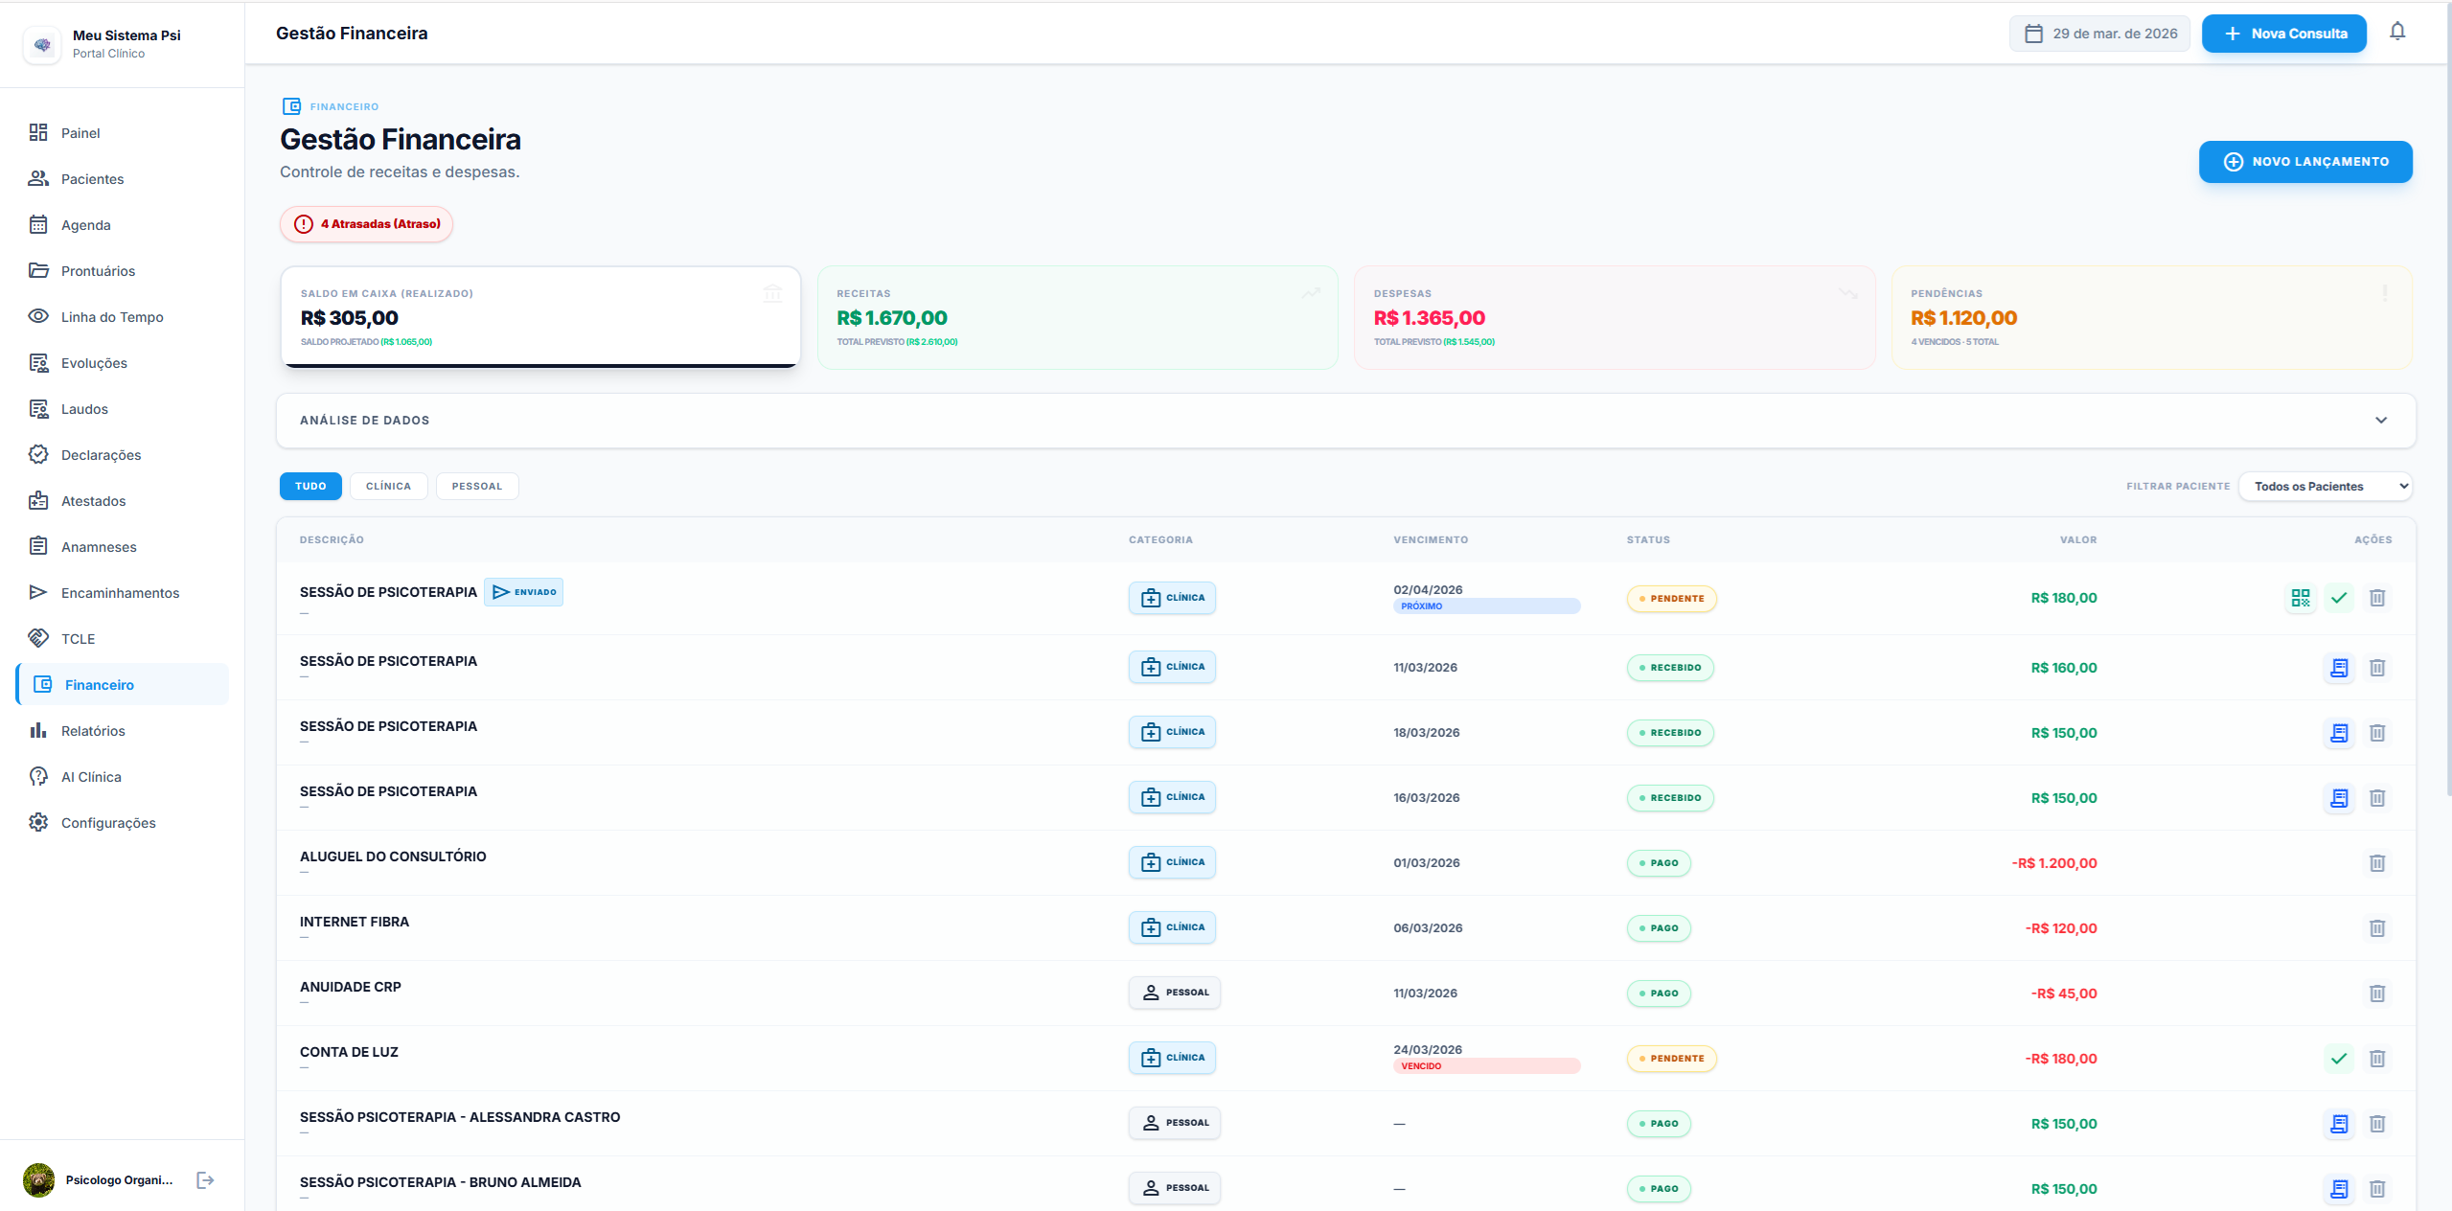Go to Painel in sidebar

click(x=123, y=133)
